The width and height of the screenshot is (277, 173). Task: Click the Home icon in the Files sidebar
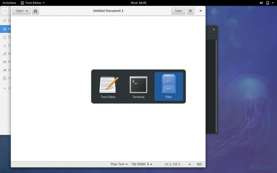click(x=4, y=29)
